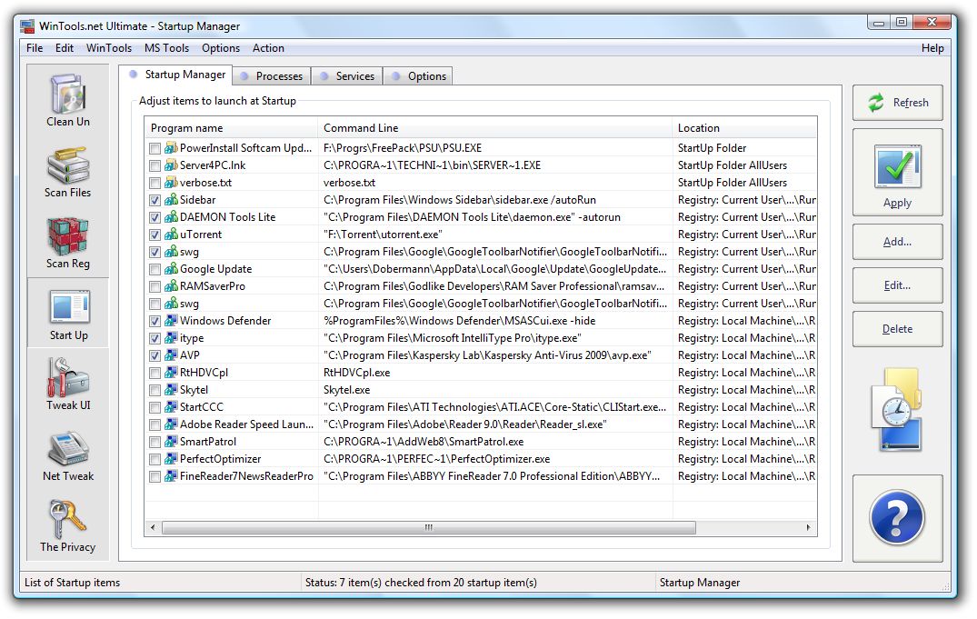977x619 pixels.
Task: Click the horizontal scrollbar right arrow
Action: click(x=808, y=528)
